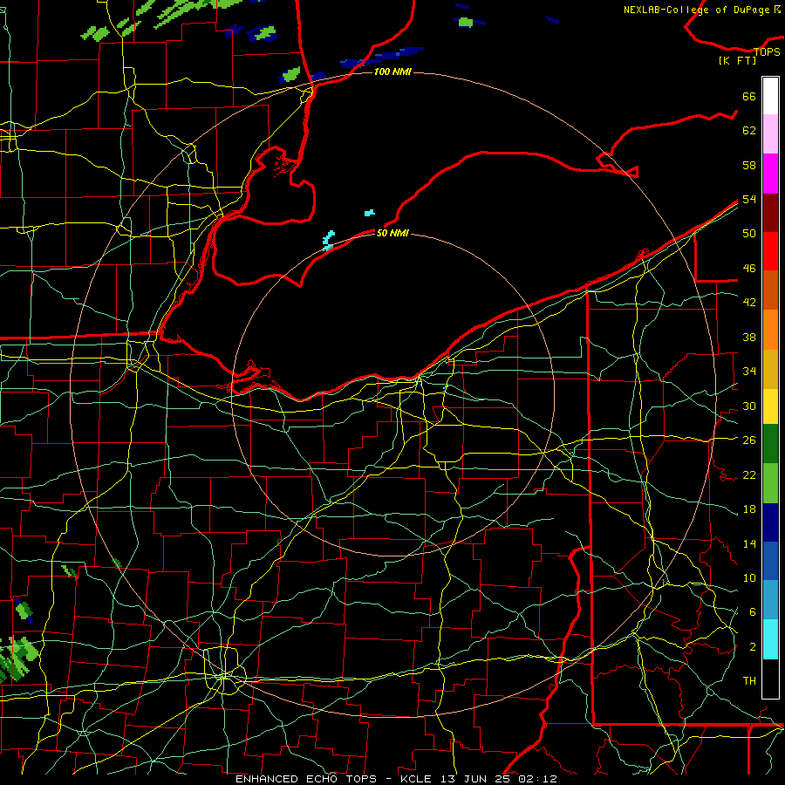Click the magenta 58 legend color block
The width and height of the screenshot is (785, 785).
click(770, 174)
